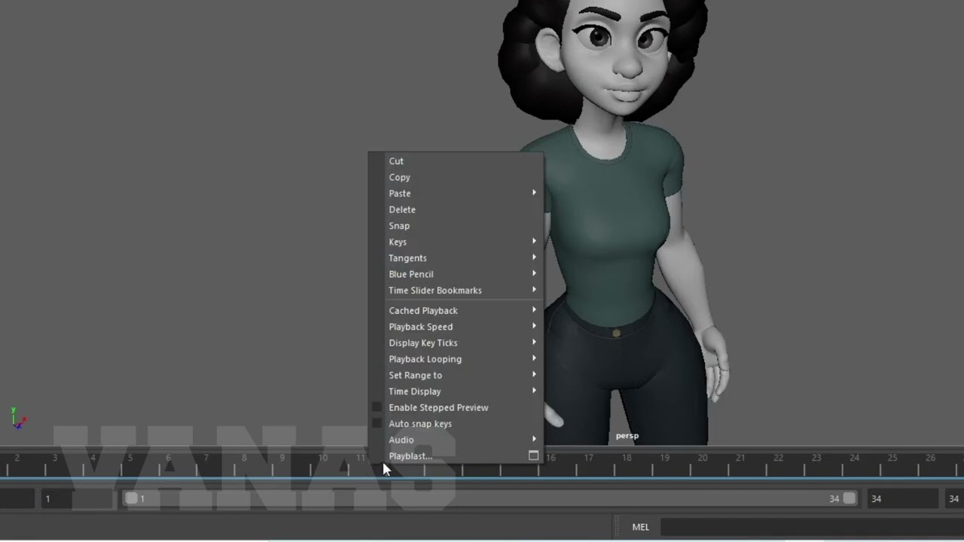Expand the Tangents submenu
Screen dimensions: 964x542
(x=456, y=258)
